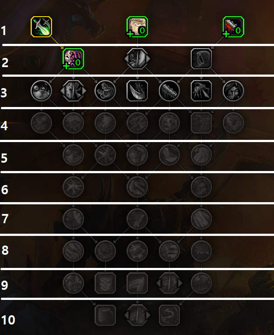This screenshot has height=335, width=274.
Task: Choose the hooded cloak talent in row 2
Action: pos(201,59)
